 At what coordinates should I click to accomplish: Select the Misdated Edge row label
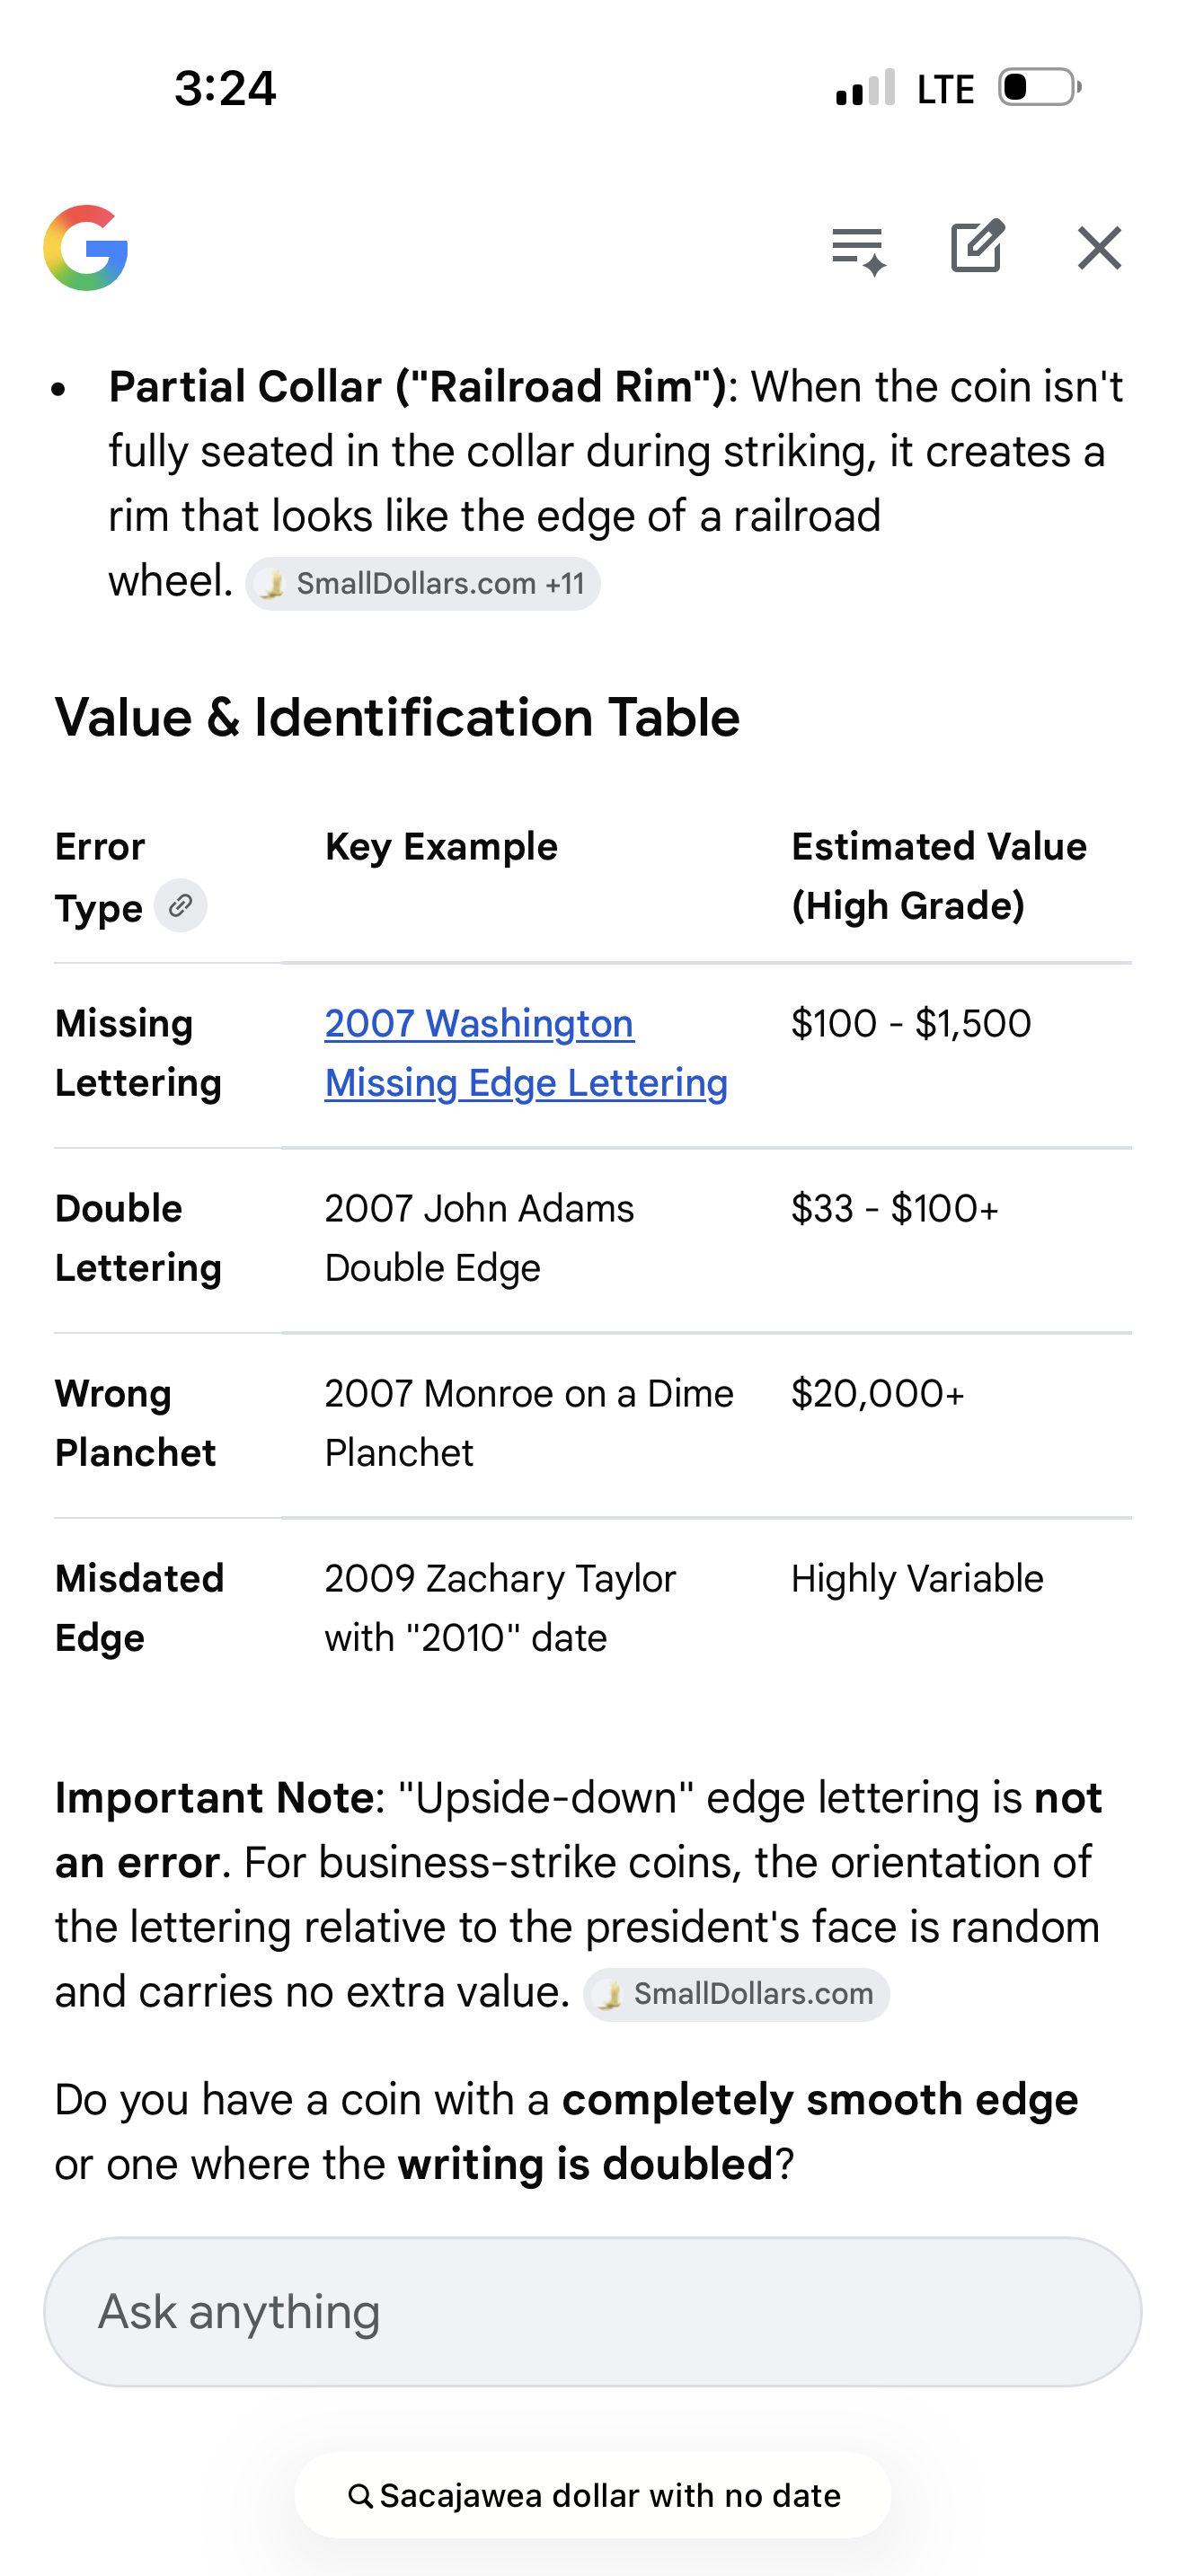point(139,1608)
